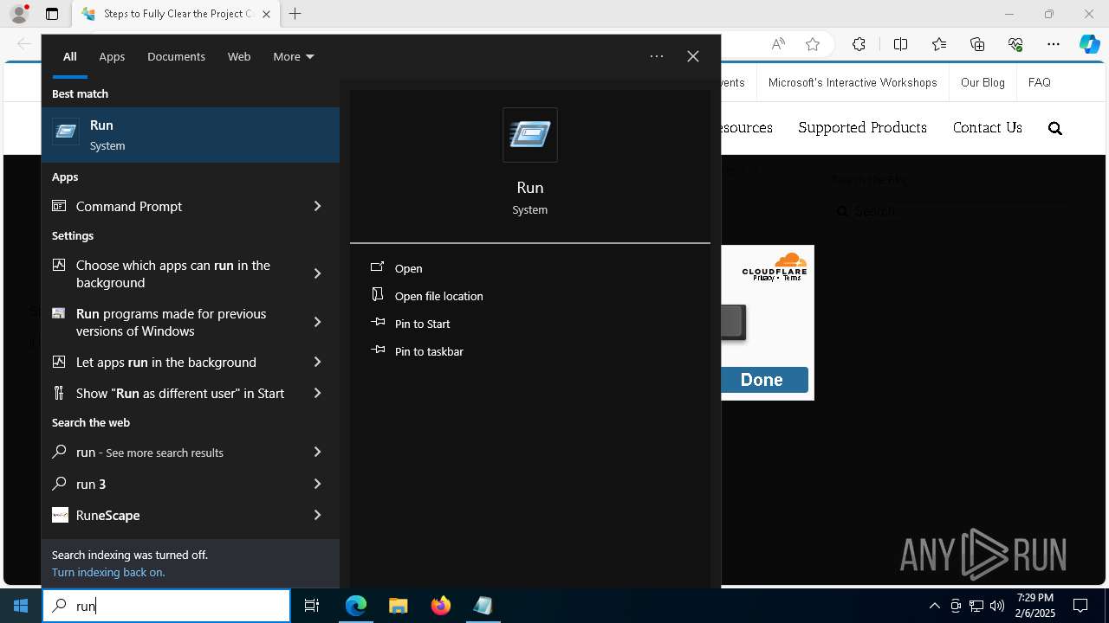Open 'Let apps run in the background' setting
The image size is (1109, 623).
166,362
